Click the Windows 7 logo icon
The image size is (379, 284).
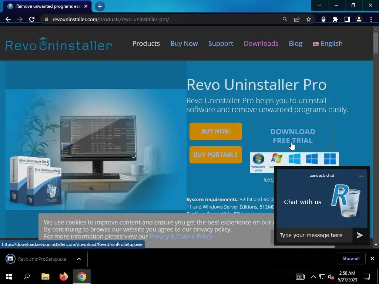pyautogui.click(x=276, y=159)
